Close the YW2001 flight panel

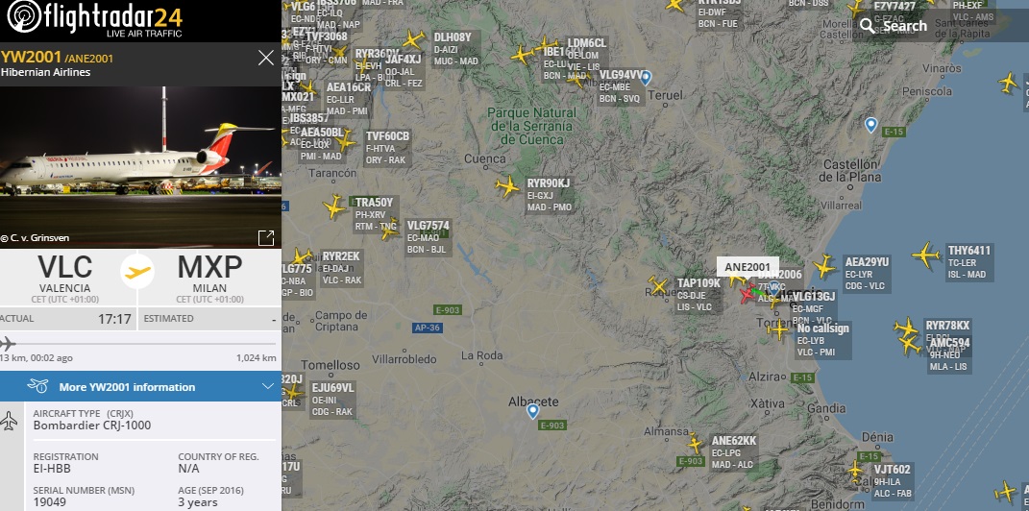coord(266,58)
